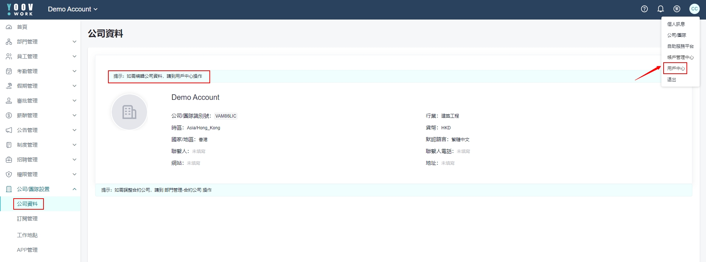Go to 工作地點 in sidebar
Screen dimensions: 706x262
tap(27, 235)
